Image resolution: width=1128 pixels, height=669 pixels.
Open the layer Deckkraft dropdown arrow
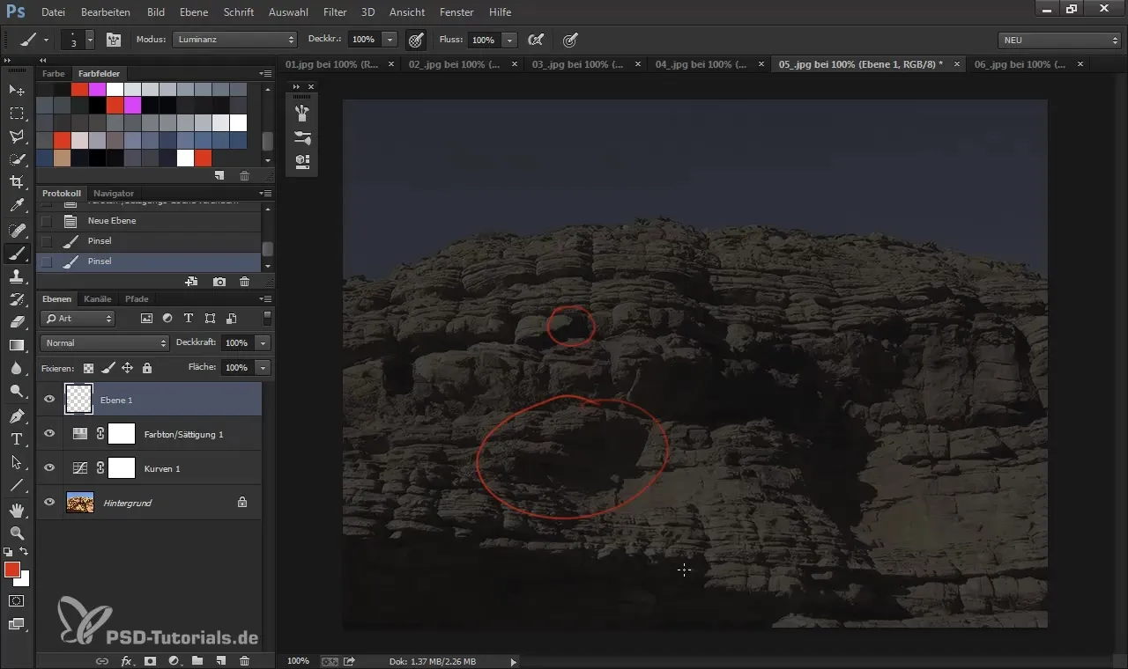pos(263,342)
